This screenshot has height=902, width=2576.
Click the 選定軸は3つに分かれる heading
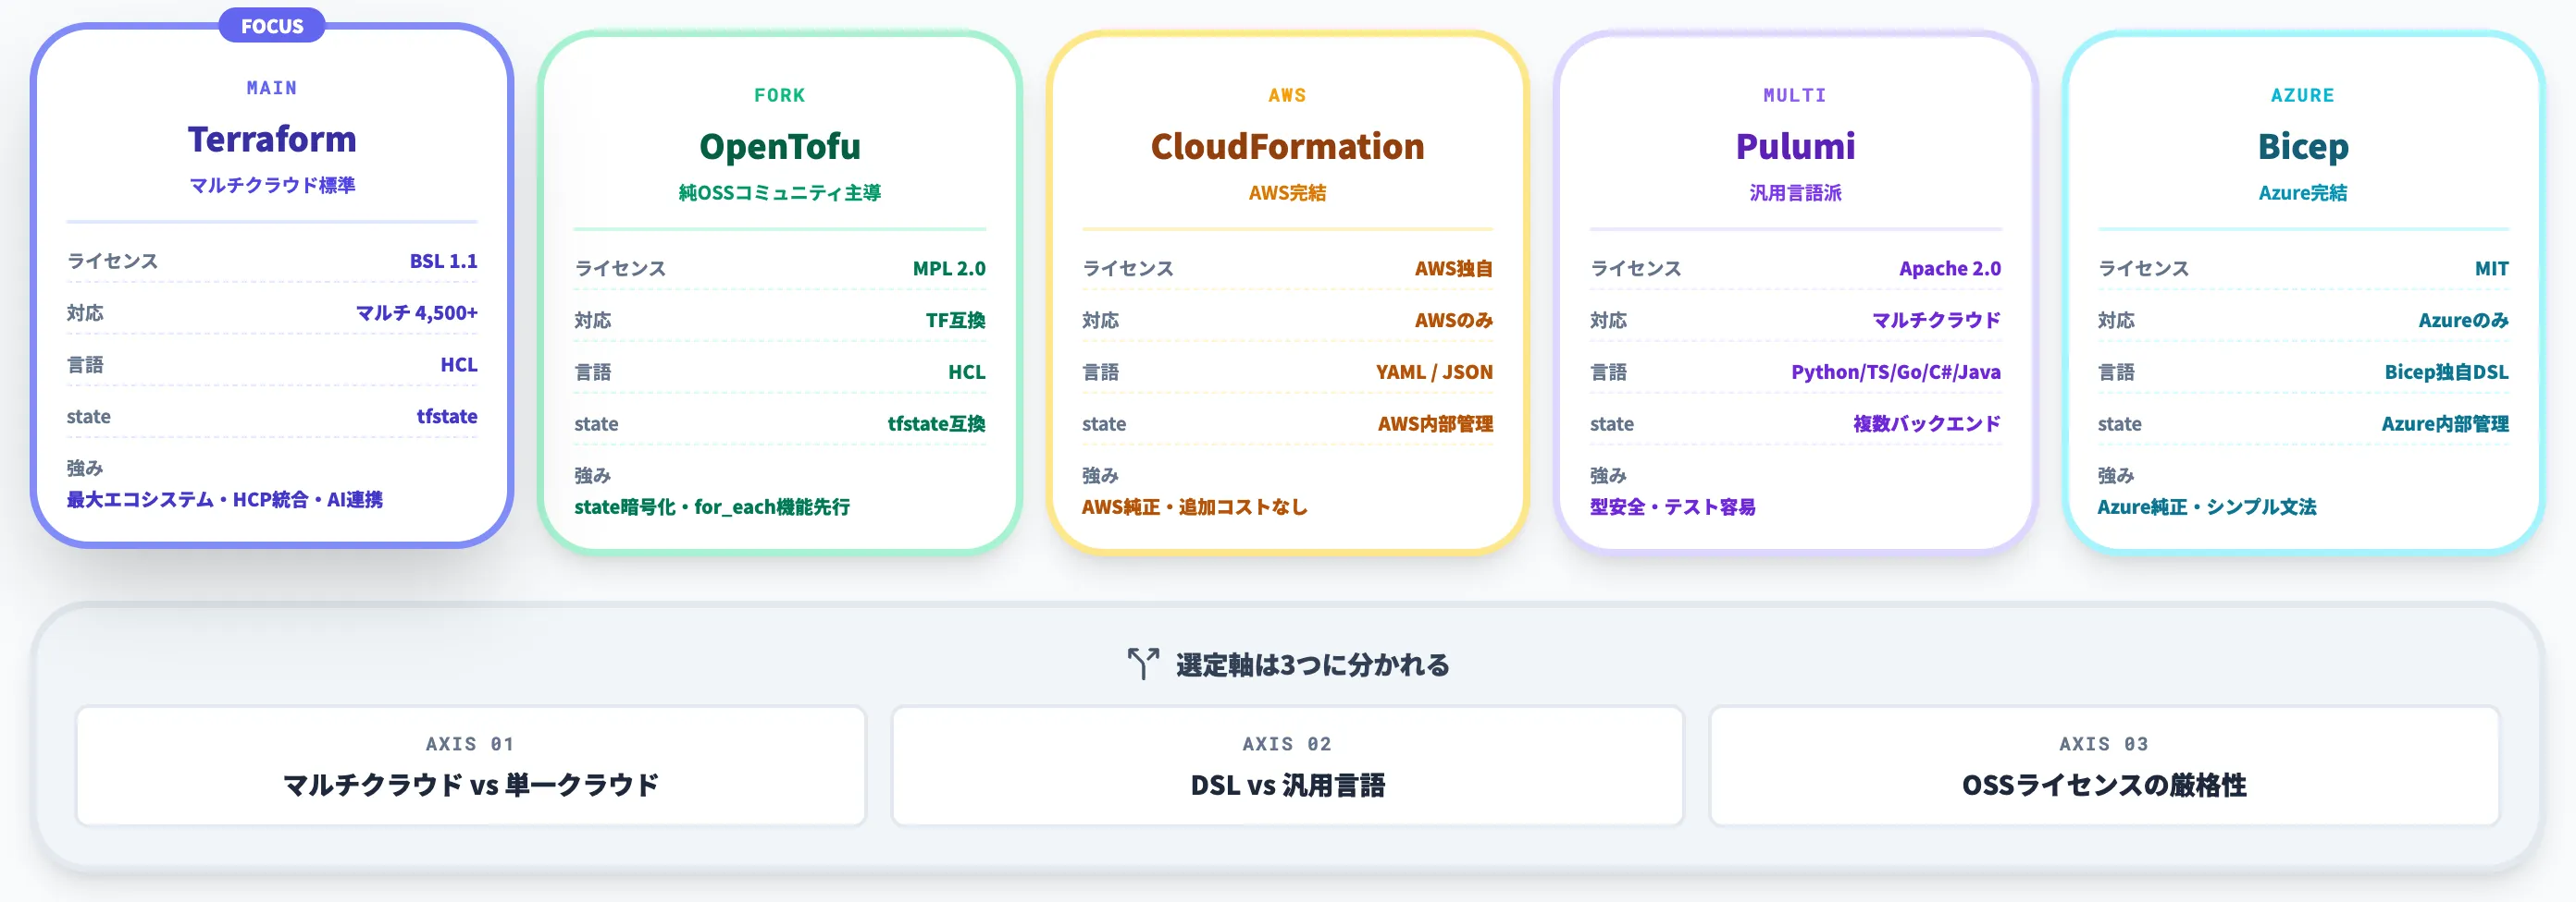pyautogui.click(x=1312, y=664)
